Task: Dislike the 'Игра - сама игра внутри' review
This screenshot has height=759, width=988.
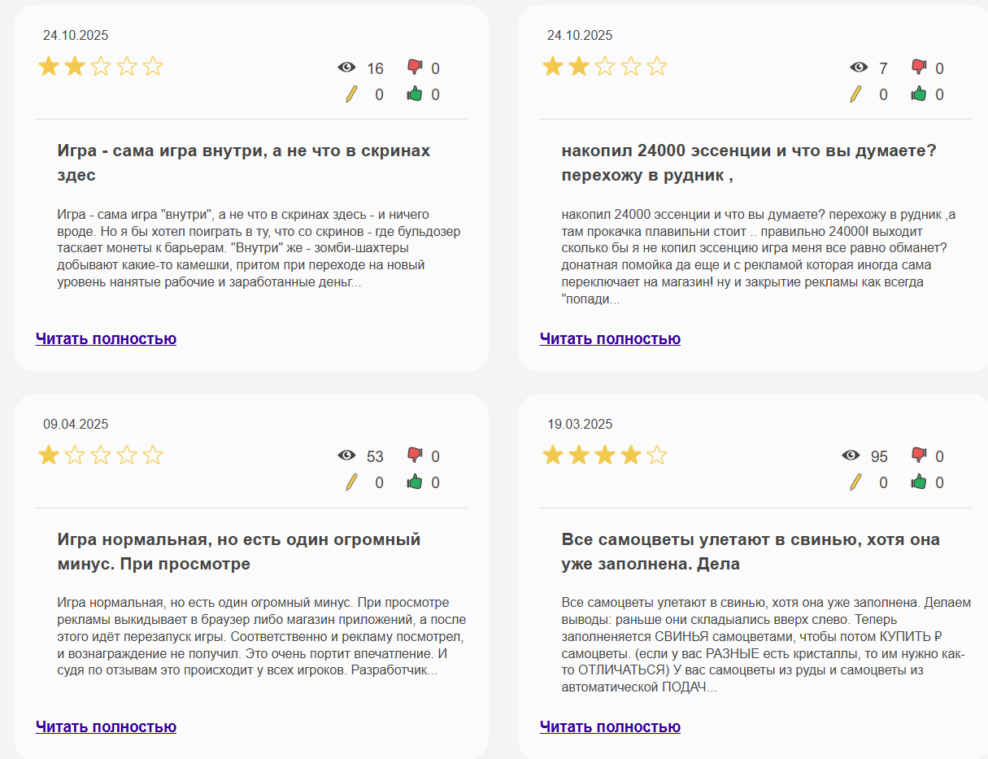Action: pos(416,68)
